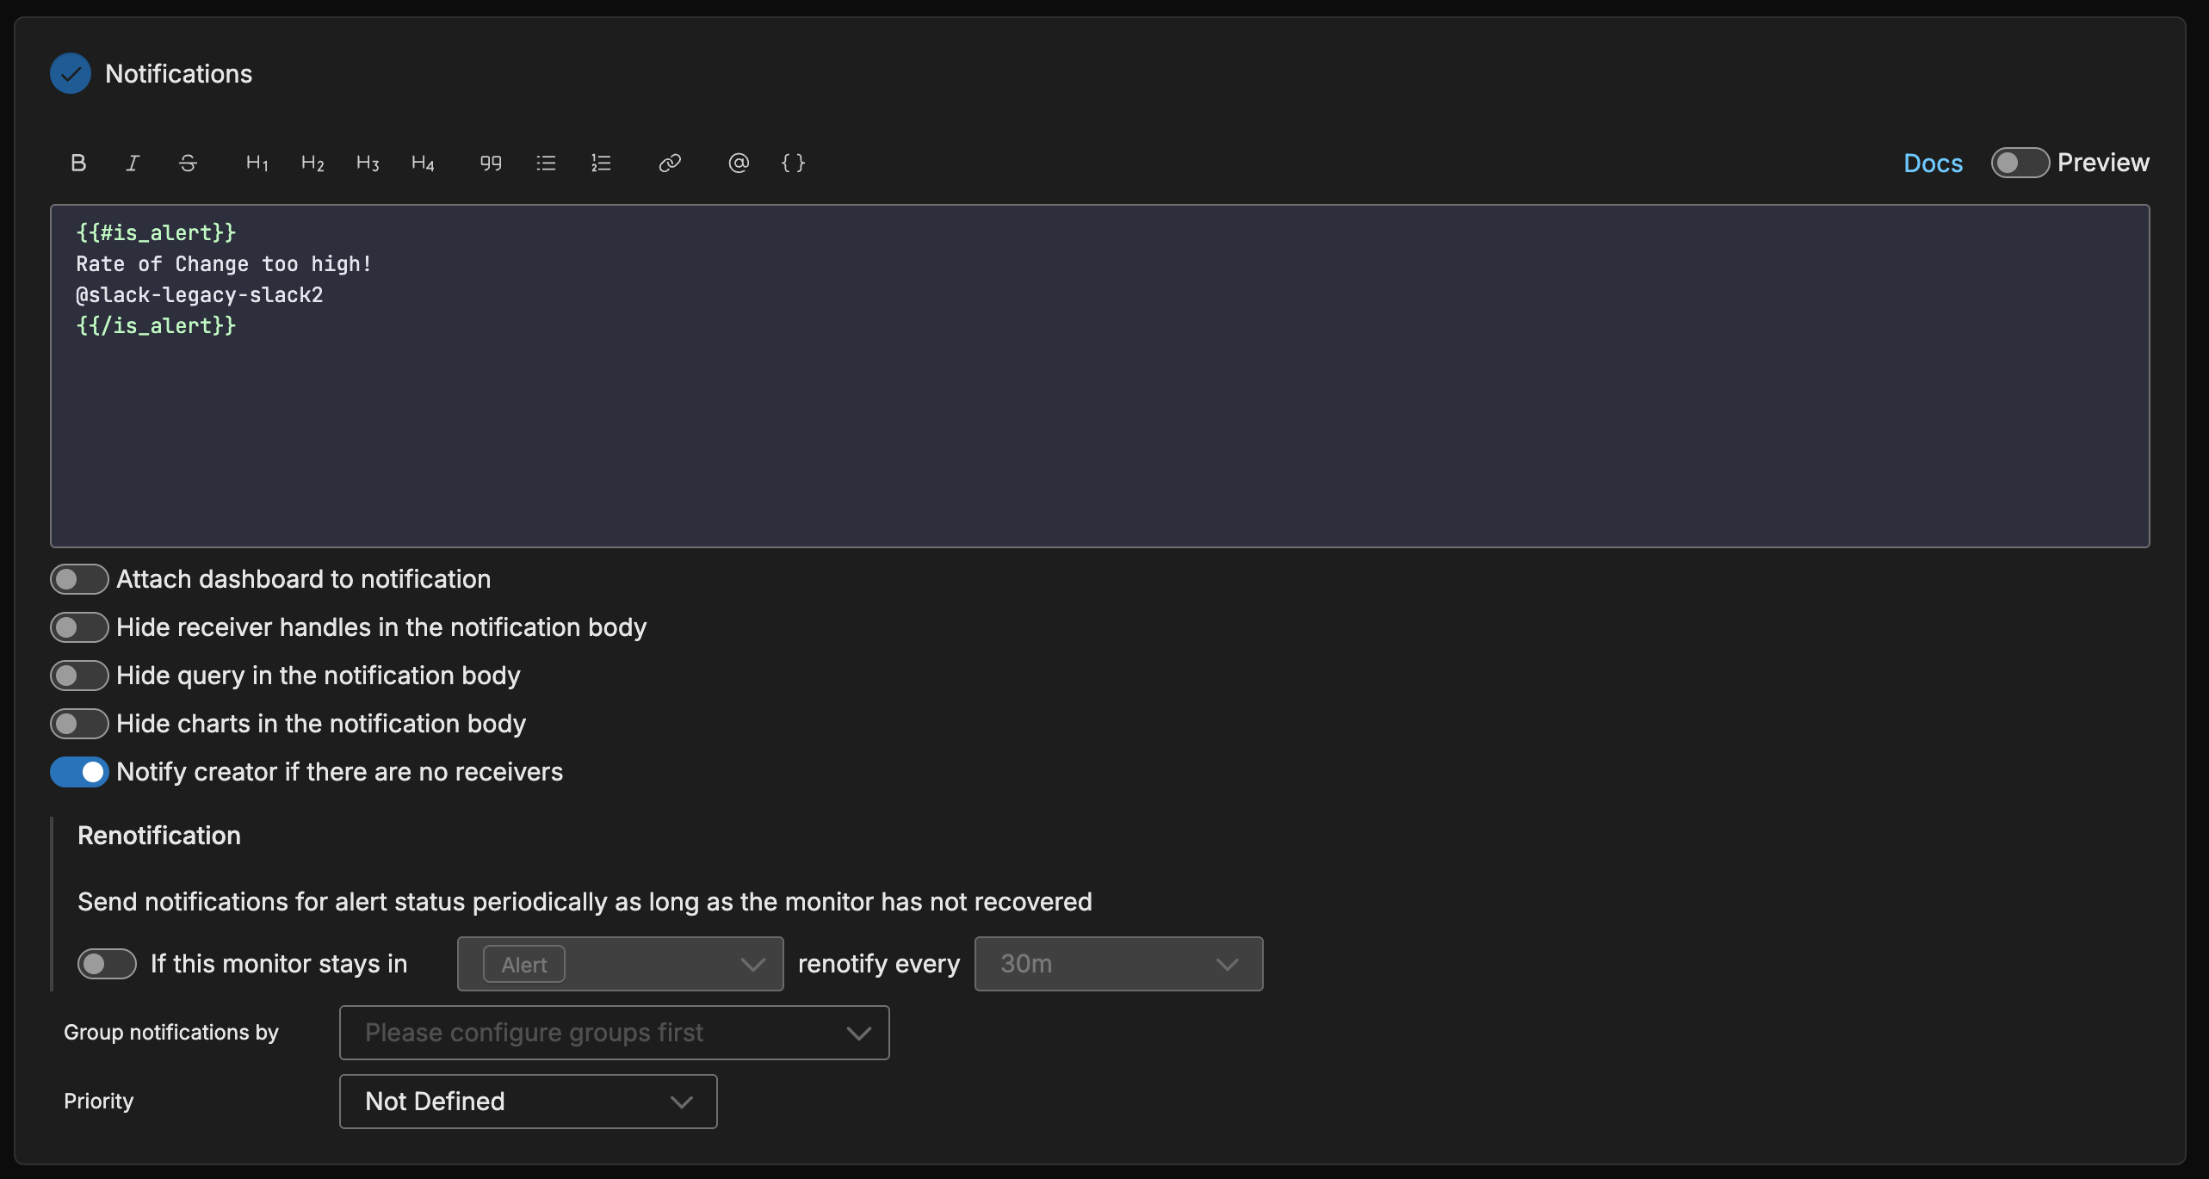Open the Priority Not Defined dropdown
2209x1179 pixels.
pyautogui.click(x=528, y=1102)
